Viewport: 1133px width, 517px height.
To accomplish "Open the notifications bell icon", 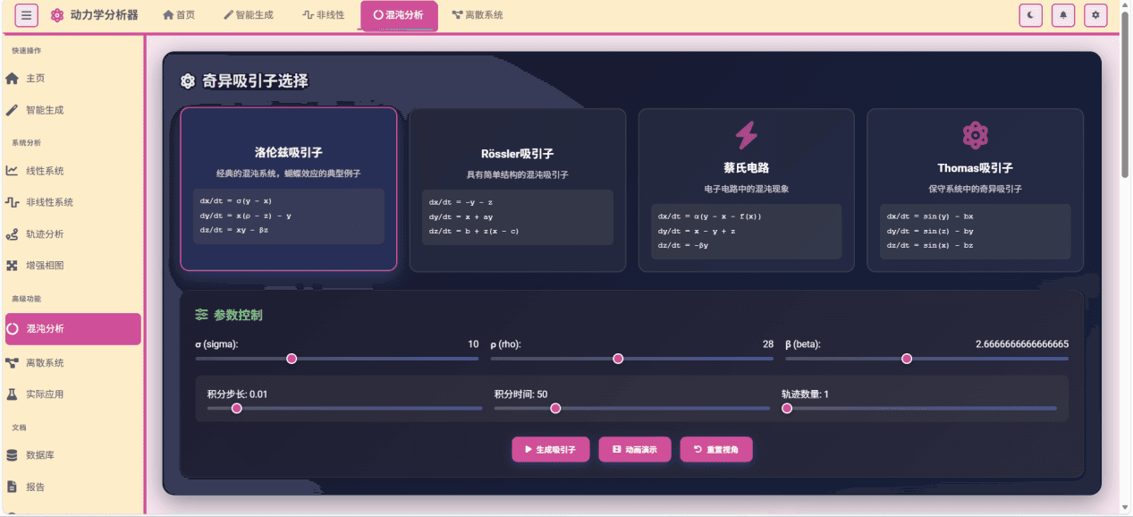I will (x=1063, y=15).
